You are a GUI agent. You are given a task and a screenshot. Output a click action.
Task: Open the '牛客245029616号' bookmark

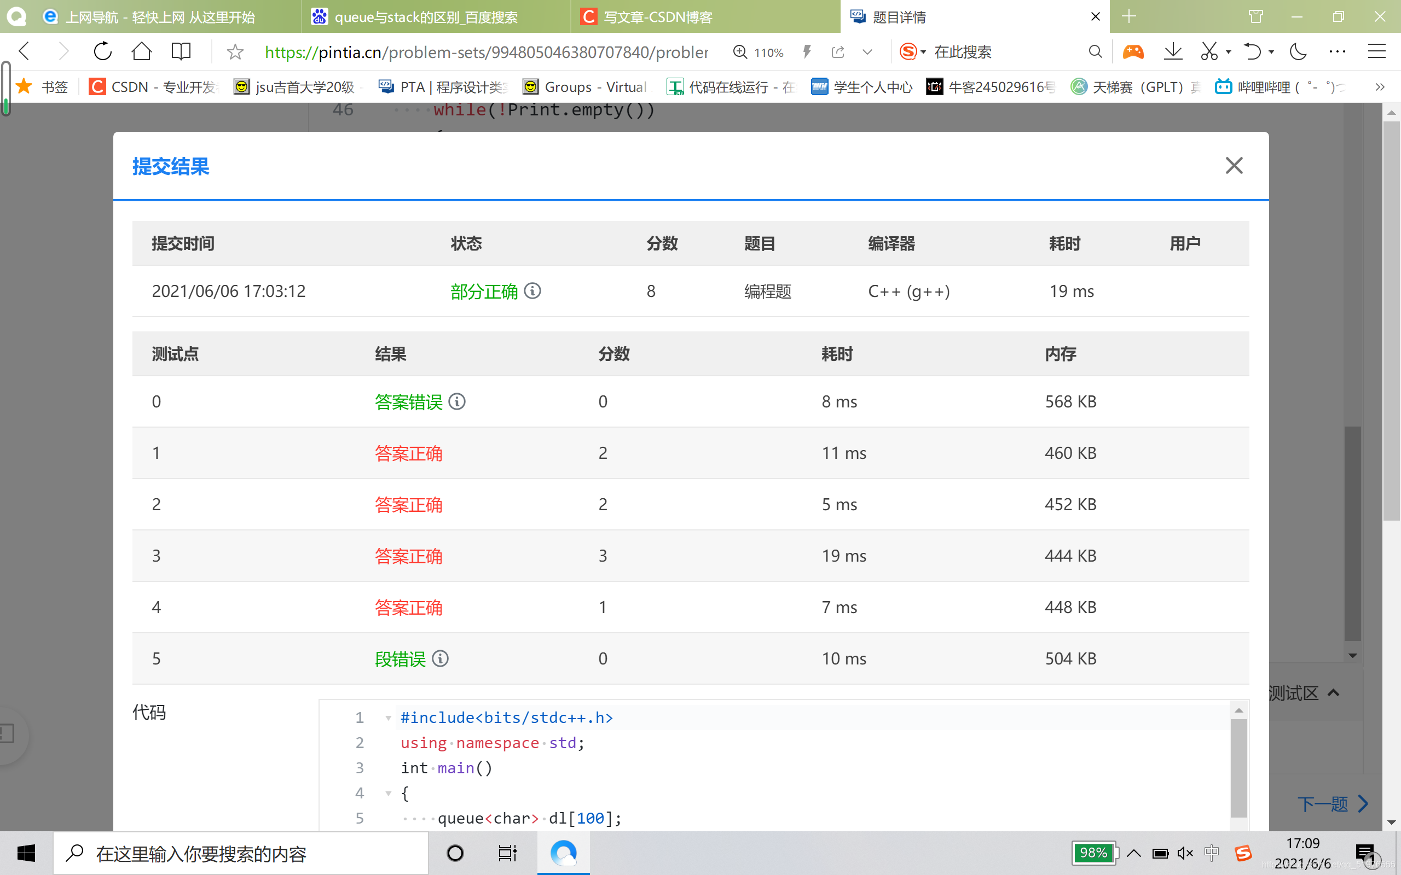[990, 87]
